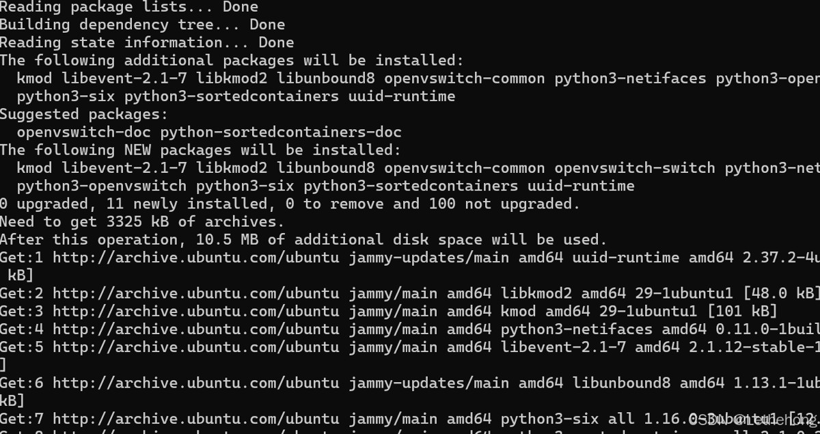This screenshot has width=820, height=434.
Task: Click "Reading state information... Done" line
Action: tap(147, 42)
